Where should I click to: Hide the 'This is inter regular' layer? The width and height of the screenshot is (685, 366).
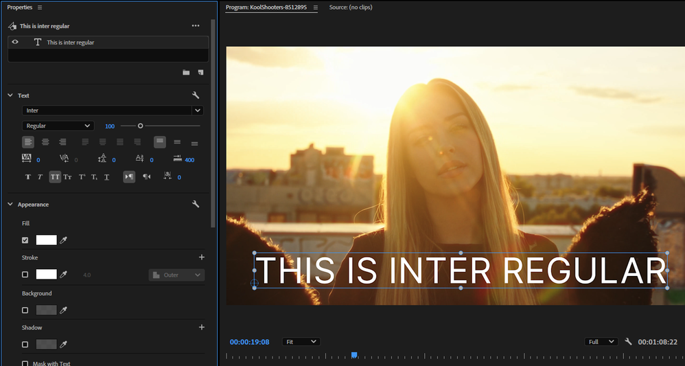click(16, 42)
